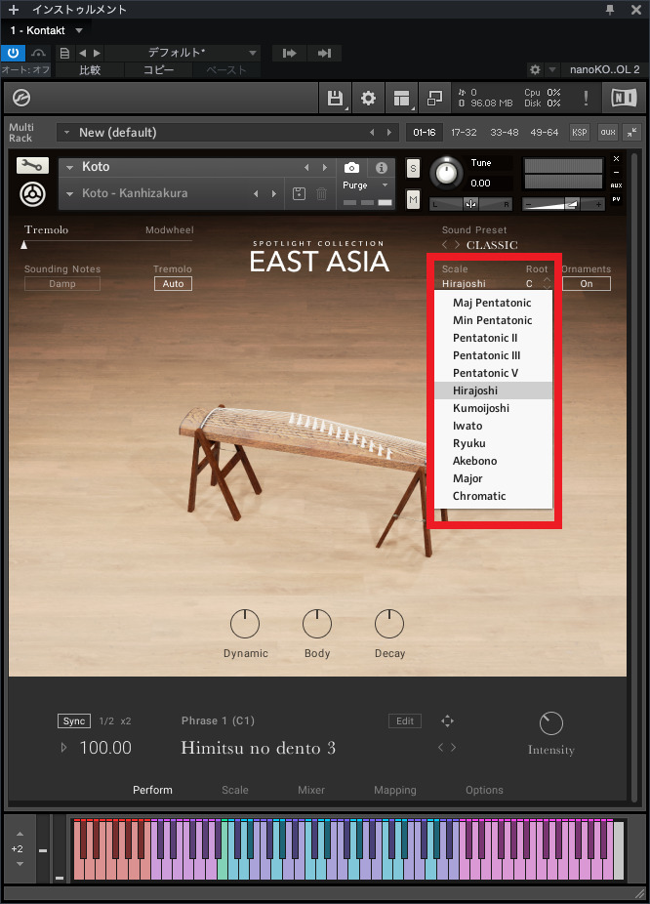650x904 pixels.
Task: Click the nanoKO..OL 2 controller label
Action: click(604, 69)
